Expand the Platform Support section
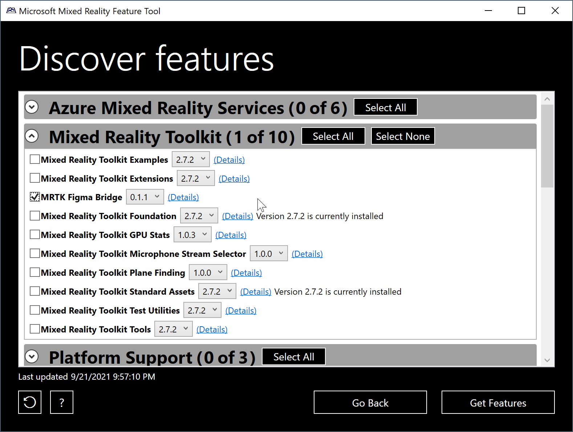This screenshot has height=432, width=573. pyautogui.click(x=32, y=356)
